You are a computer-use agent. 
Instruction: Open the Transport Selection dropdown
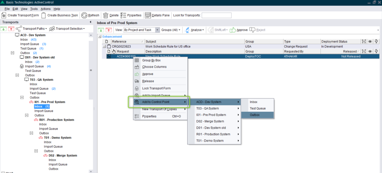click(67, 29)
